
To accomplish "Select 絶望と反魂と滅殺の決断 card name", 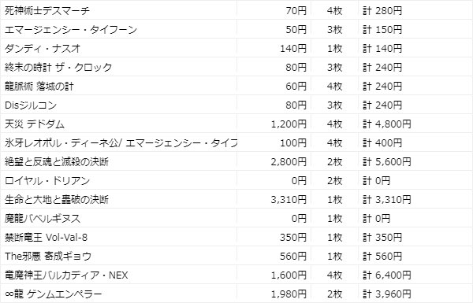I will 57,162.
